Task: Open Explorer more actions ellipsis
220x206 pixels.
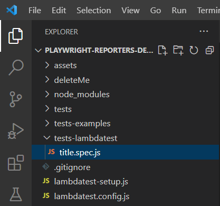Action: [204, 31]
